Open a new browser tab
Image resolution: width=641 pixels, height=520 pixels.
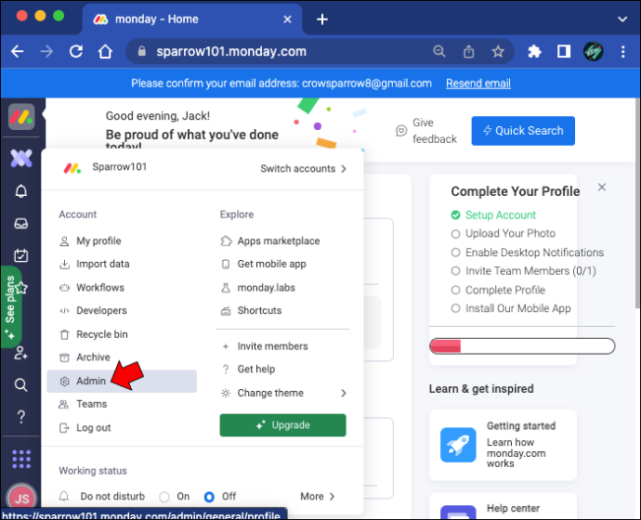coord(322,19)
